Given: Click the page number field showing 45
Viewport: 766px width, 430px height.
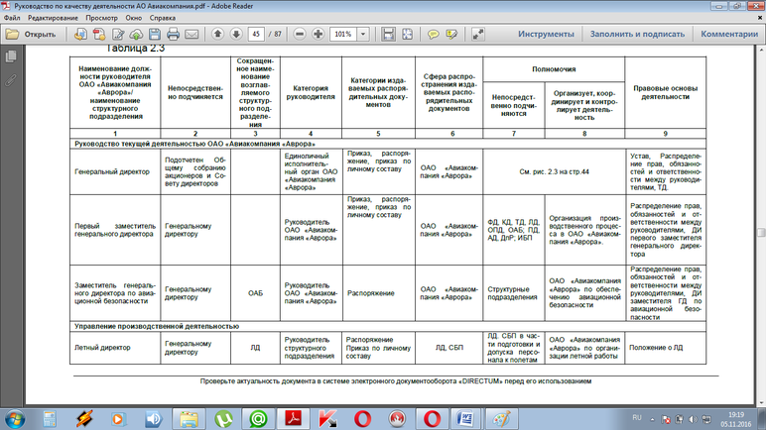Looking at the screenshot, I should (x=256, y=34).
